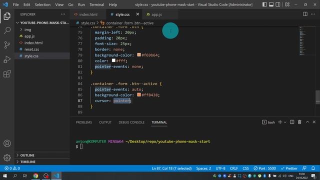Image resolution: width=320 pixels, height=180 pixels.
Task: Close the style.css tab
Action: click(137, 14)
